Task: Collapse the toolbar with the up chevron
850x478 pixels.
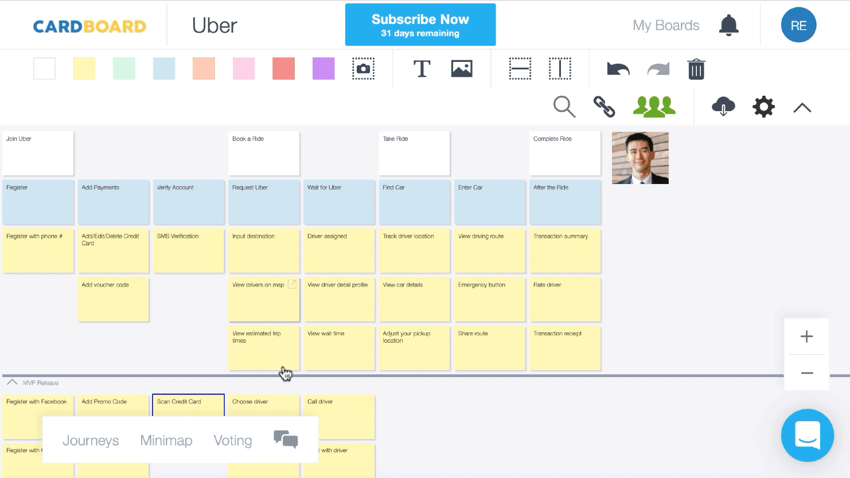Action: [802, 108]
